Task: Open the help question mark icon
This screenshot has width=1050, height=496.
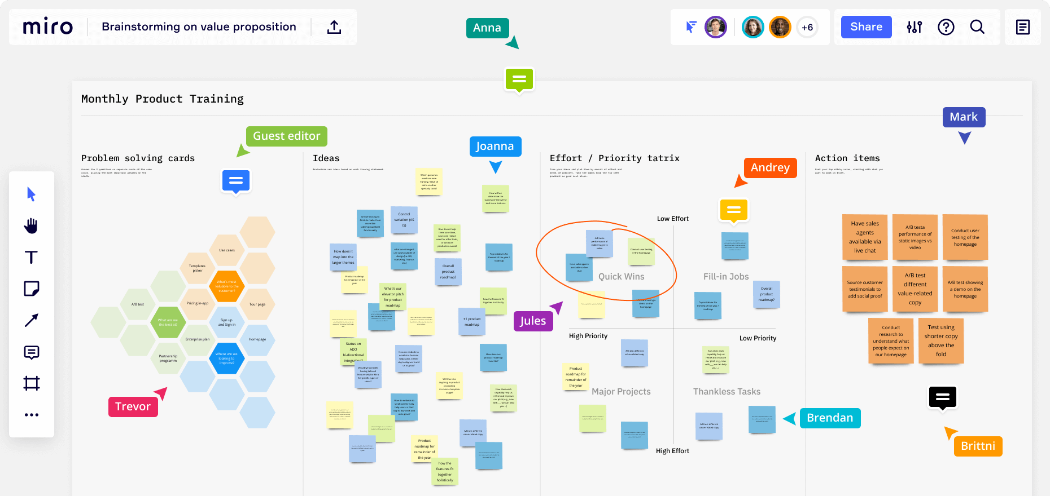Action: (x=946, y=27)
